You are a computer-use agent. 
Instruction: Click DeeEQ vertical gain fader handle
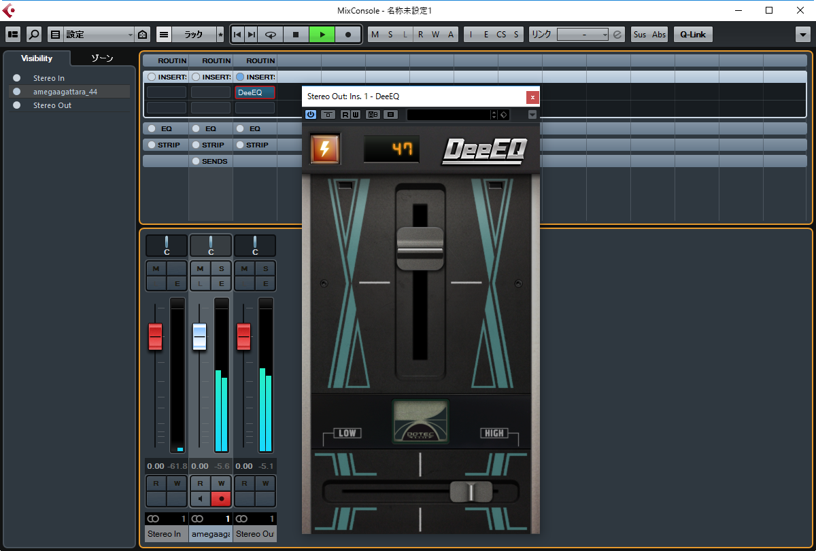coord(420,249)
